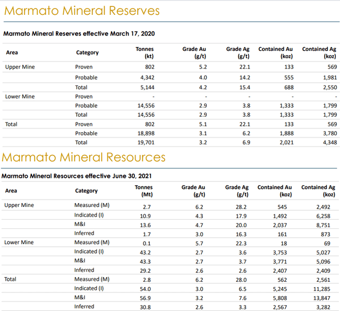This screenshot has width=340, height=311.
Task: Click the resources value 6,258 contained Ag
Action: click(324, 216)
